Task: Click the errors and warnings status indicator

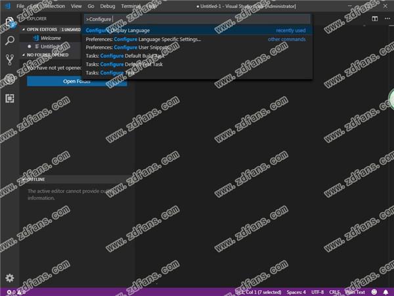Action: click(x=16, y=292)
